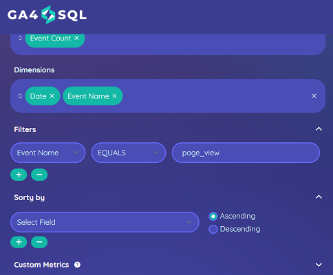Collapse the Filters section
Viewport: 333px width, 275px height.
pos(319,129)
